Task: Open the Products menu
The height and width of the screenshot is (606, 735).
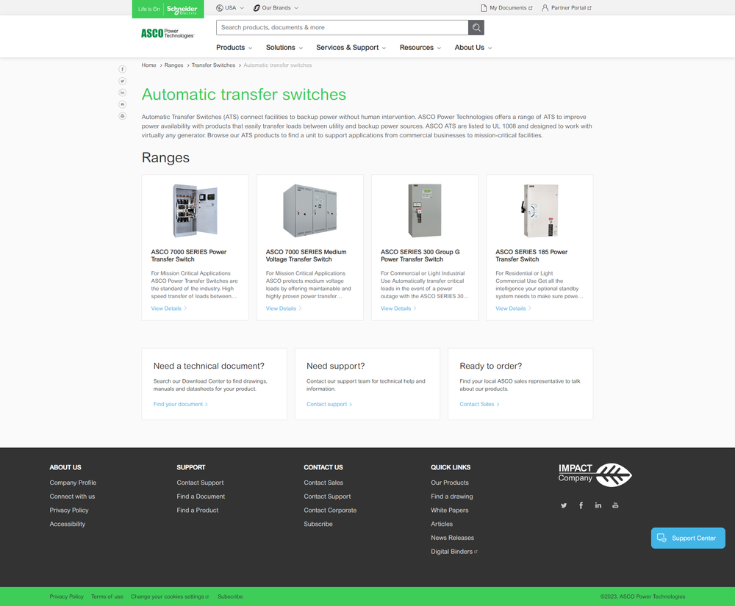Action: point(234,48)
